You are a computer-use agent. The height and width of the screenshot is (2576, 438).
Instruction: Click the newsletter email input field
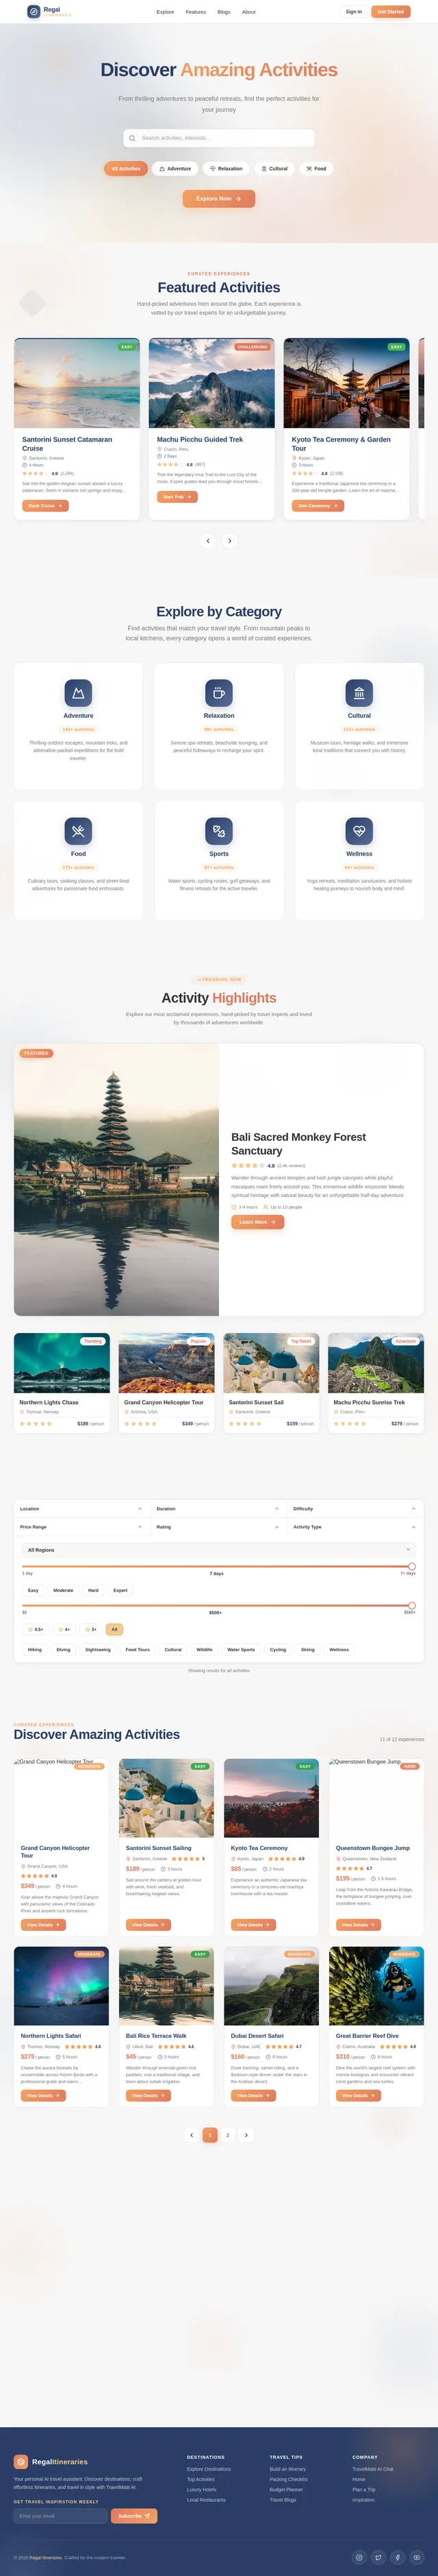click(x=61, y=2516)
